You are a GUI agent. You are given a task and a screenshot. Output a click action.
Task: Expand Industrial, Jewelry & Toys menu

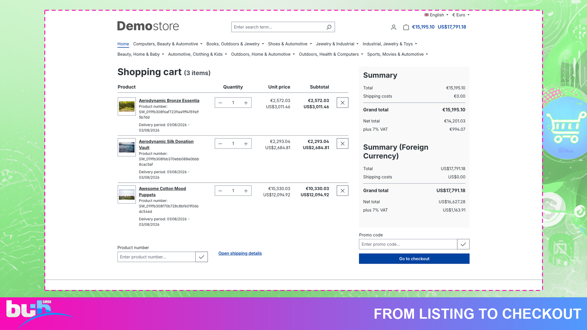390,44
